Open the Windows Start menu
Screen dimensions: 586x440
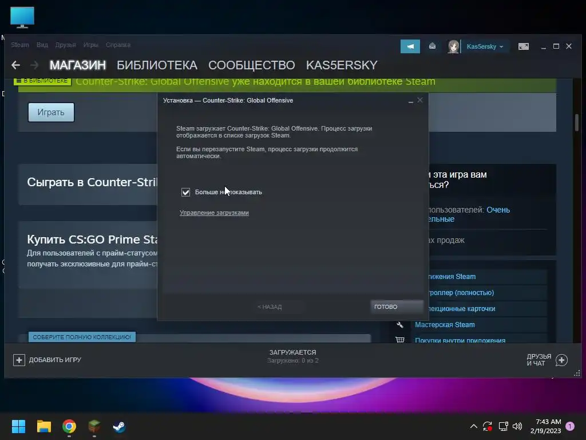pos(18,426)
